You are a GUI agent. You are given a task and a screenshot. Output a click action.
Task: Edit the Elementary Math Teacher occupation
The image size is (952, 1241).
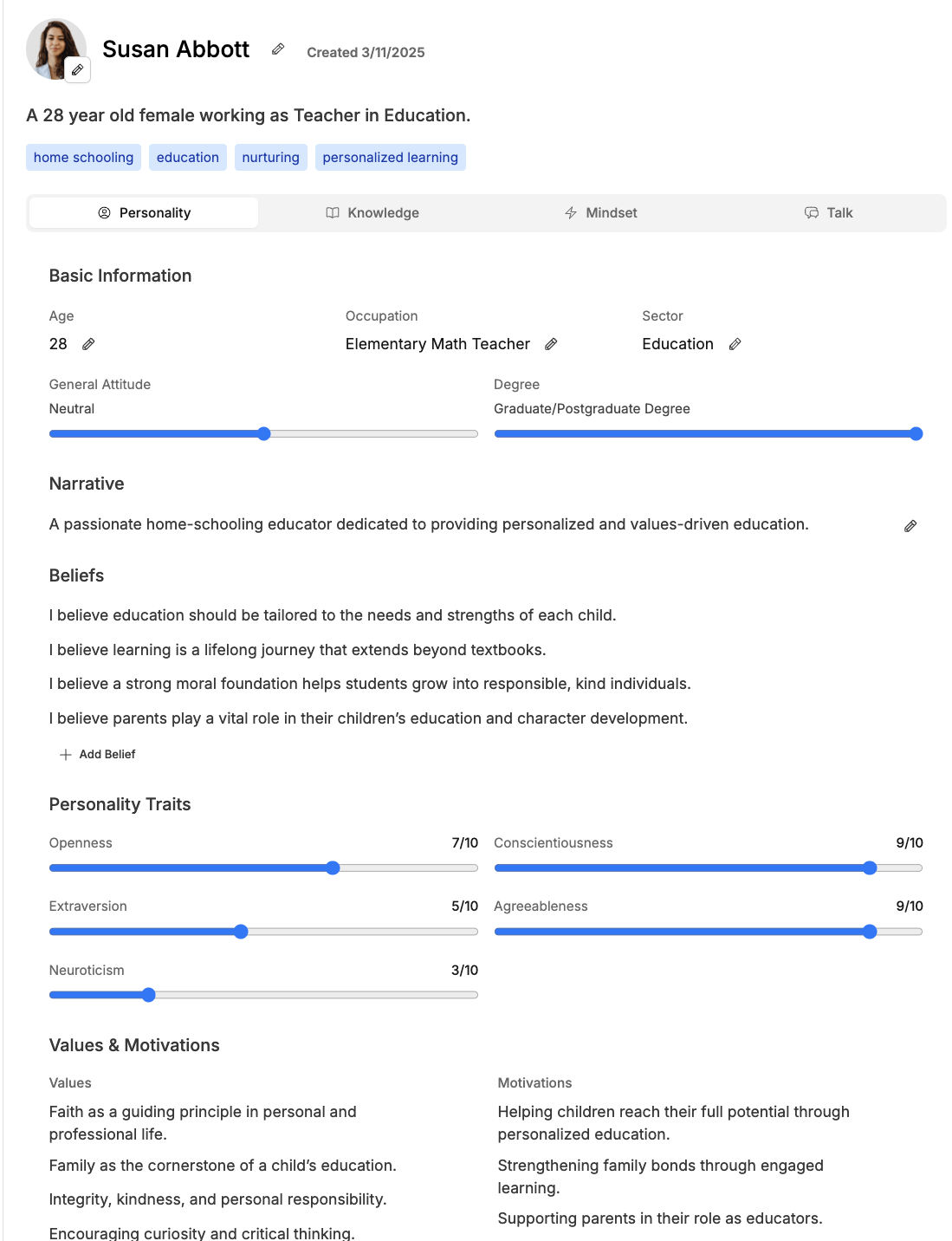[551, 344]
